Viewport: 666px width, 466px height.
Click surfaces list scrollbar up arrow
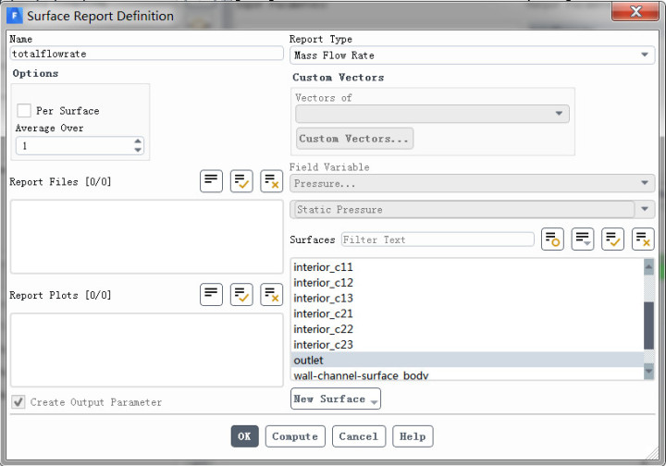pos(648,267)
